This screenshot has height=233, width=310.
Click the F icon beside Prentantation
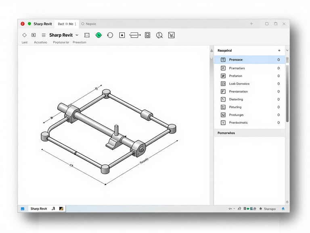[x=223, y=91]
